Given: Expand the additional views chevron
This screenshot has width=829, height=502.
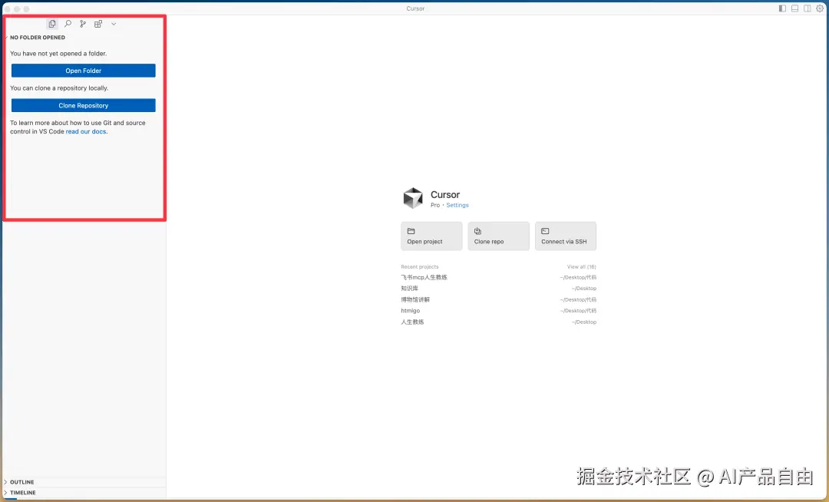Looking at the screenshot, I should 114,24.
